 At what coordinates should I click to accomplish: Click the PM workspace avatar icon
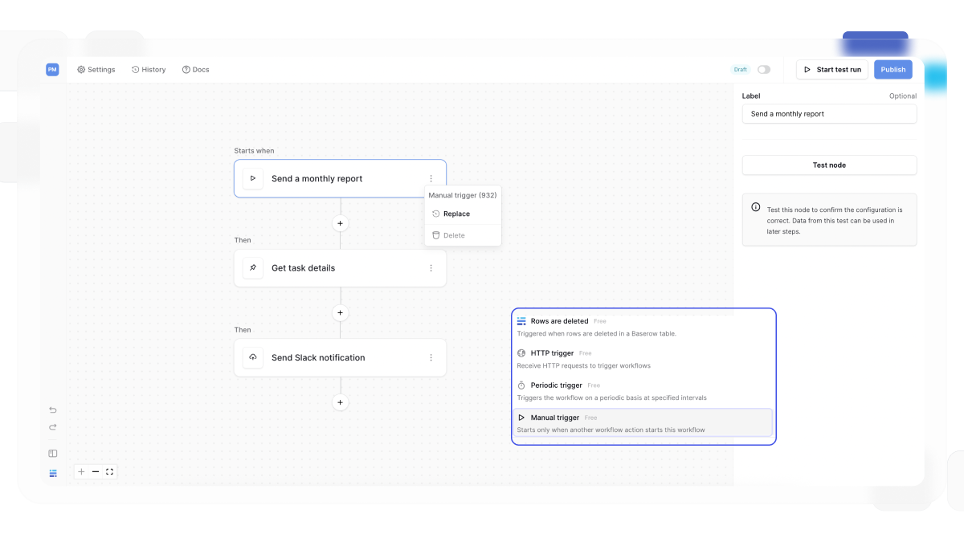tap(52, 70)
